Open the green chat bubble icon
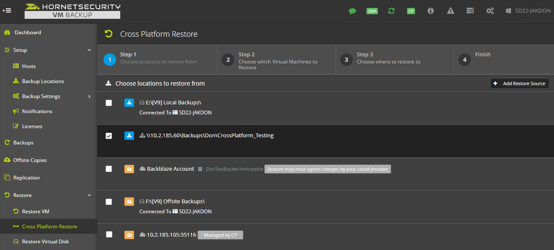Image resolution: width=554 pixels, height=250 pixels. coord(352,11)
